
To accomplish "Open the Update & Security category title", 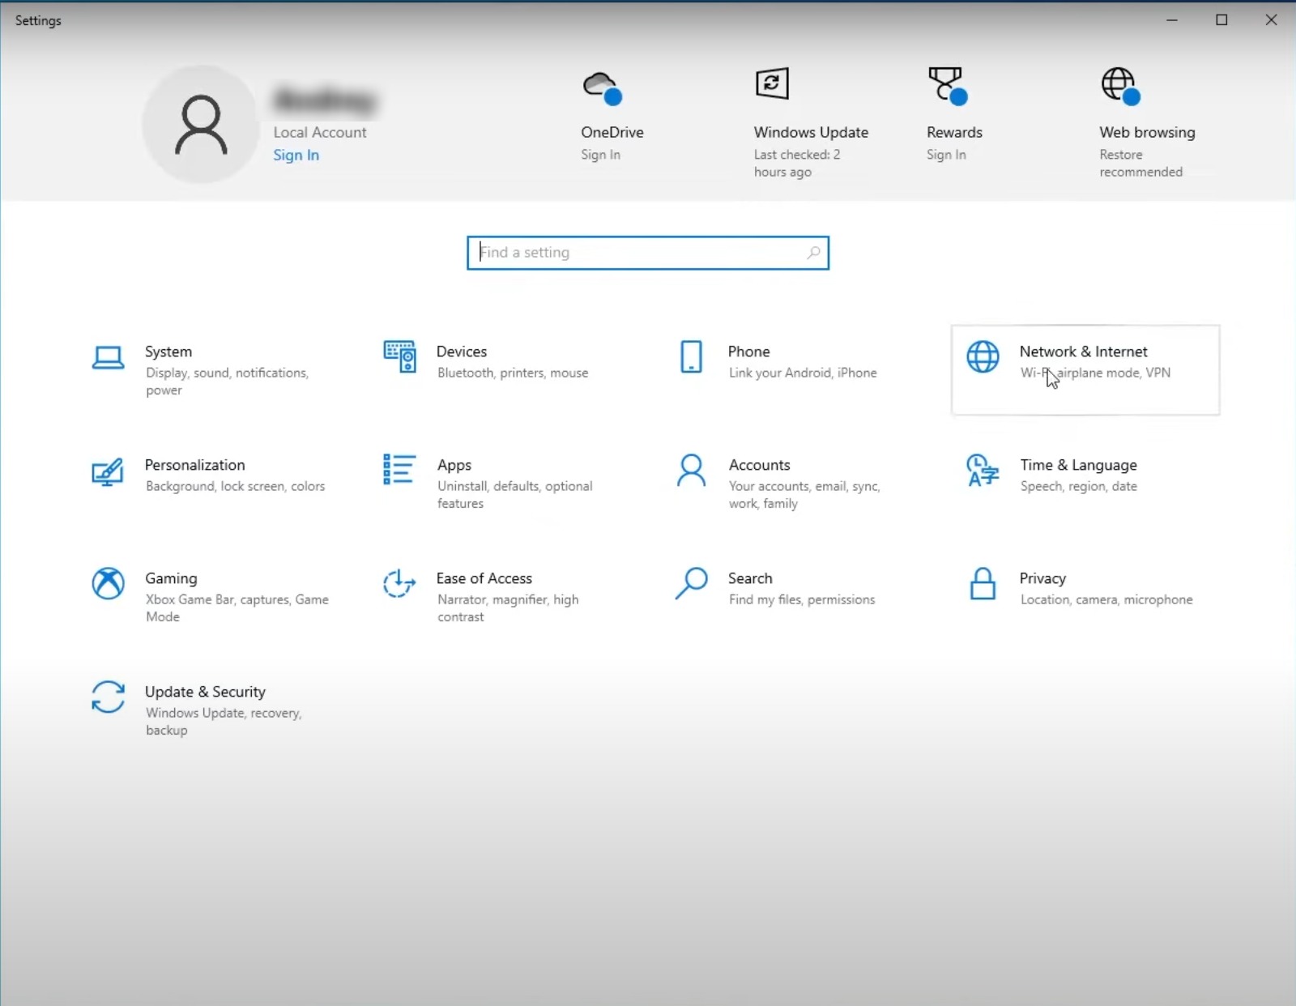I will point(205,692).
